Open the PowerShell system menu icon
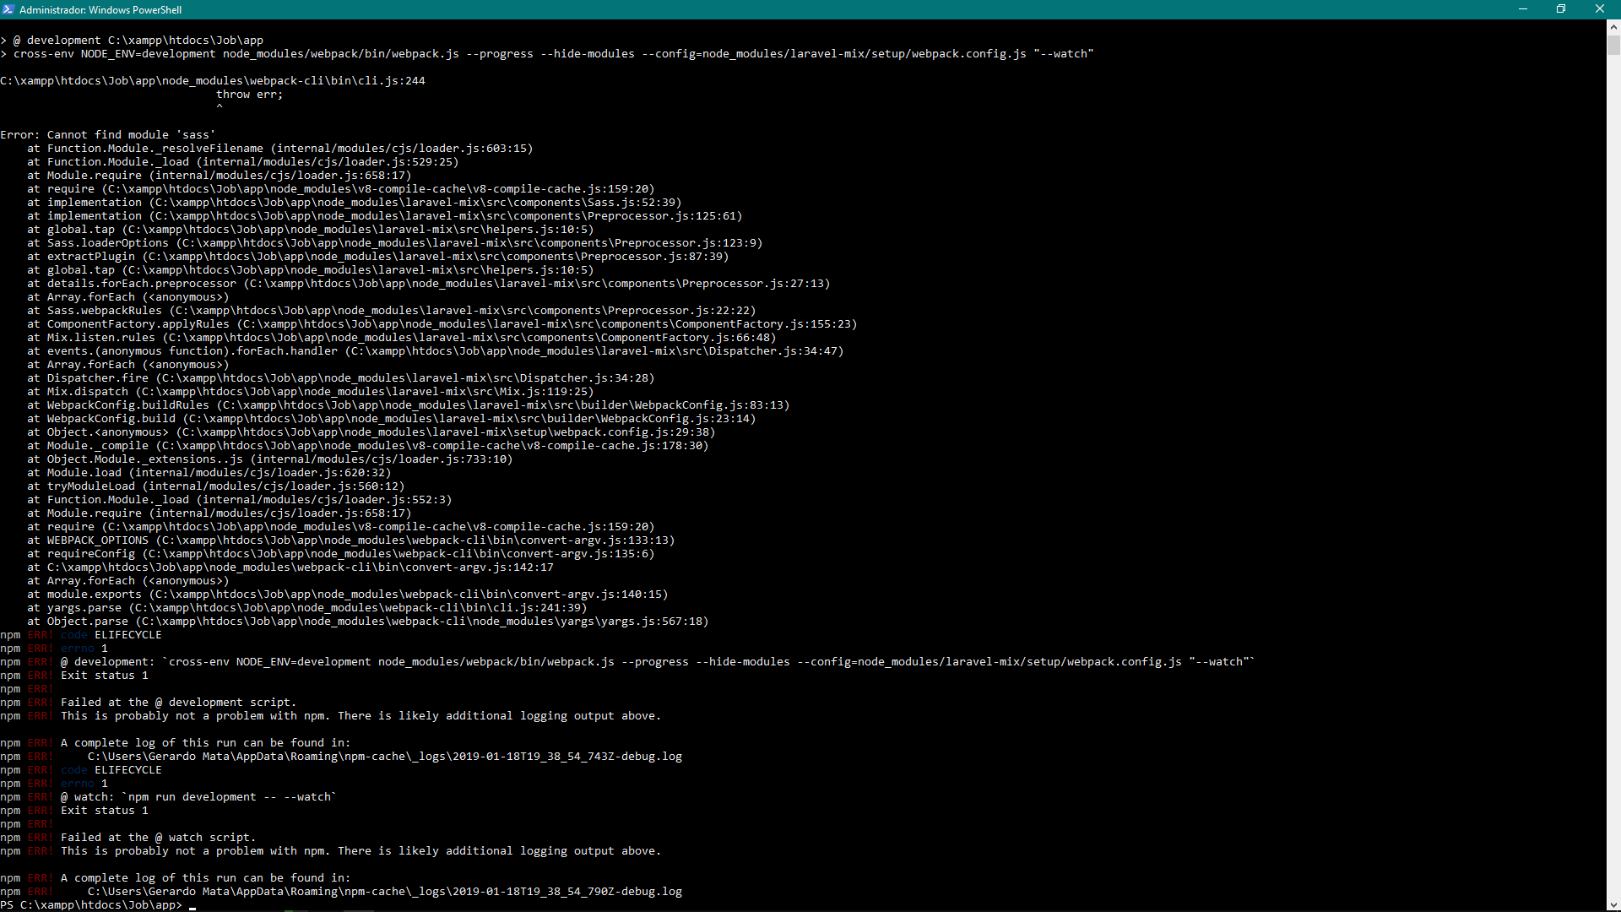 [8, 9]
